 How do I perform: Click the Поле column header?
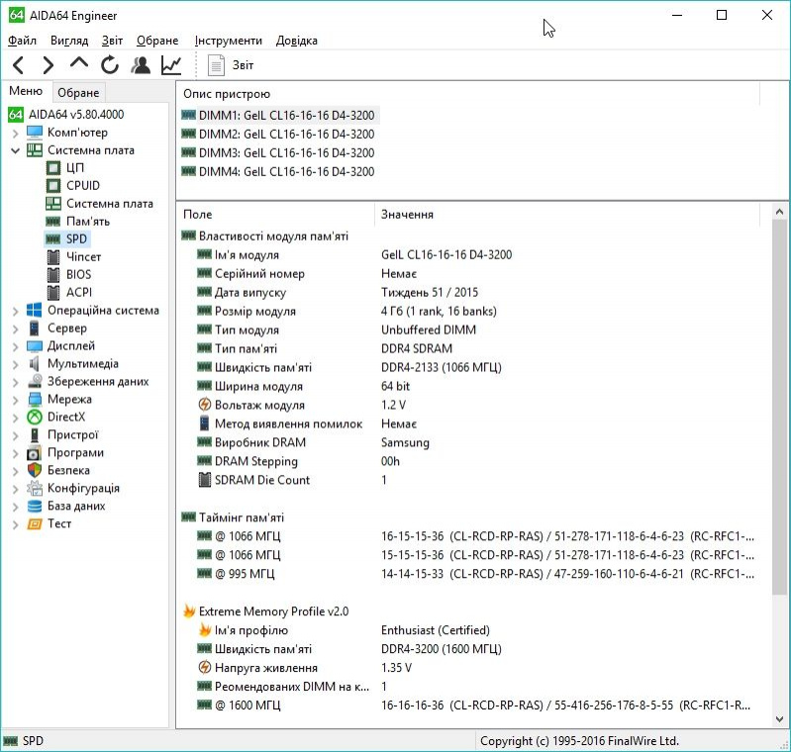[x=275, y=215]
